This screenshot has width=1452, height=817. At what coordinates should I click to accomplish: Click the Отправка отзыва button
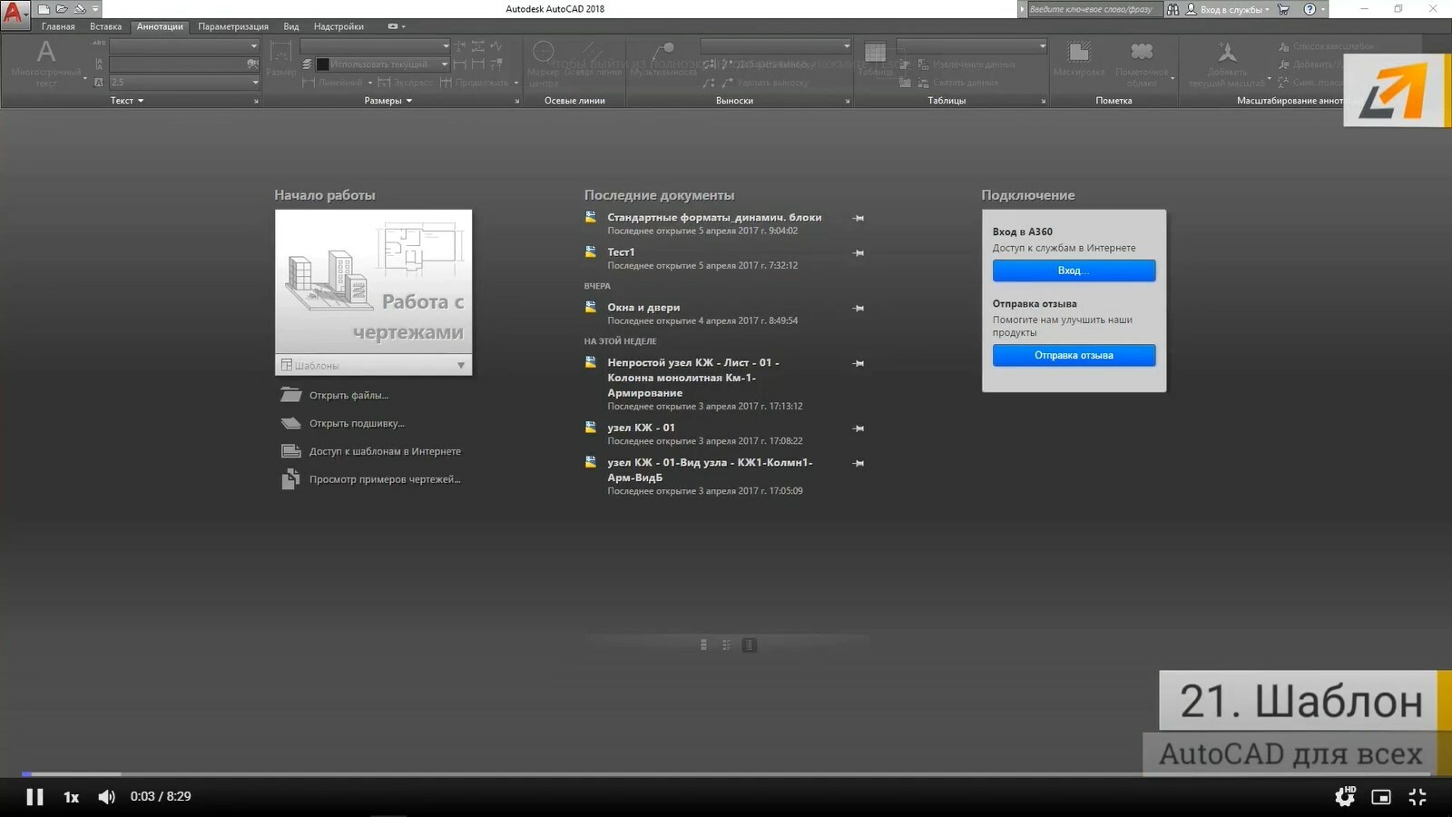tap(1074, 355)
